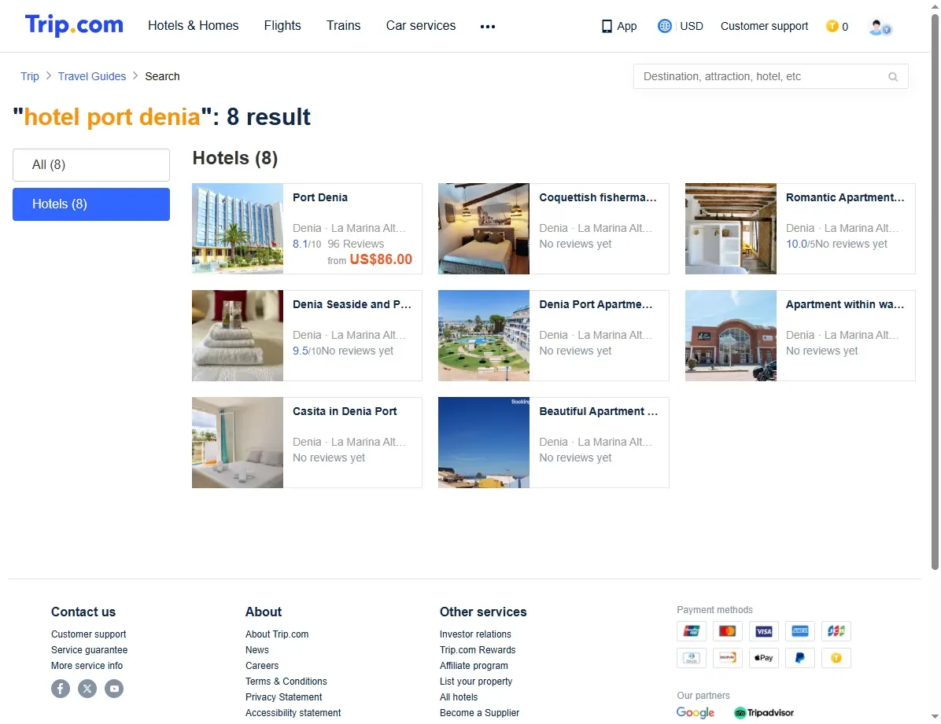The image size is (941, 724).
Task: Click the Apple Pay payment icon
Action: [x=764, y=658]
